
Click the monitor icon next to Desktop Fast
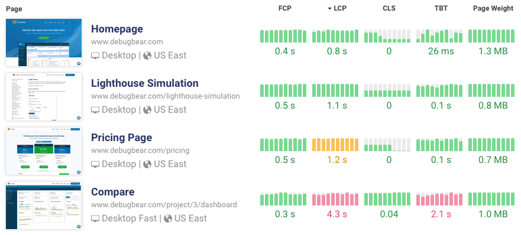[95, 218]
